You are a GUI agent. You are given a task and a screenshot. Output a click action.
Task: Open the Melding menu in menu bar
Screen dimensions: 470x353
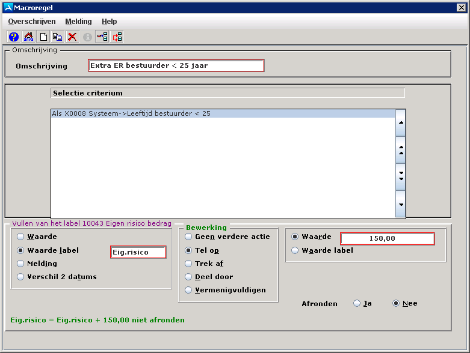click(x=78, y=22)
